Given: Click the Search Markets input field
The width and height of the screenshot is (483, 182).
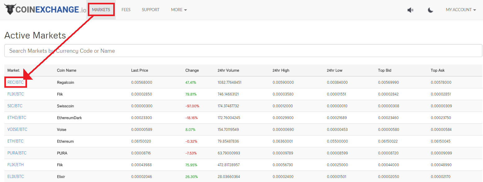Looking at the screenshot, I should [243, 51].
